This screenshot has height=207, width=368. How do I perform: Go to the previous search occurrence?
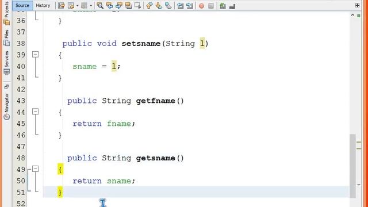(x=109, y=6)
